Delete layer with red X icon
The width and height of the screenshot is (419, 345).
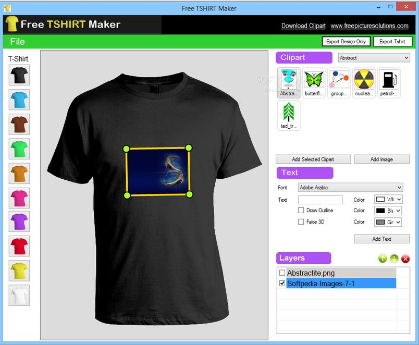point(405,258)
